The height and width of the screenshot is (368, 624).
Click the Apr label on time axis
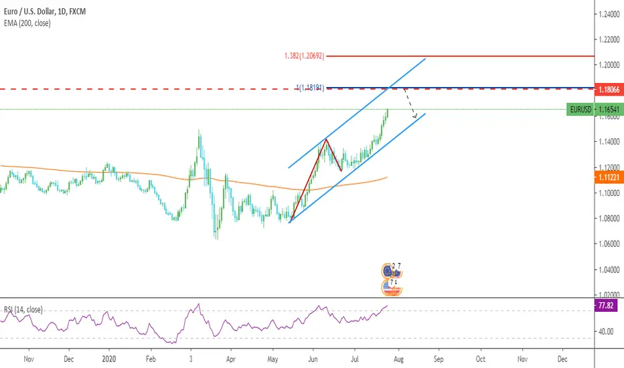pos(231,359)
